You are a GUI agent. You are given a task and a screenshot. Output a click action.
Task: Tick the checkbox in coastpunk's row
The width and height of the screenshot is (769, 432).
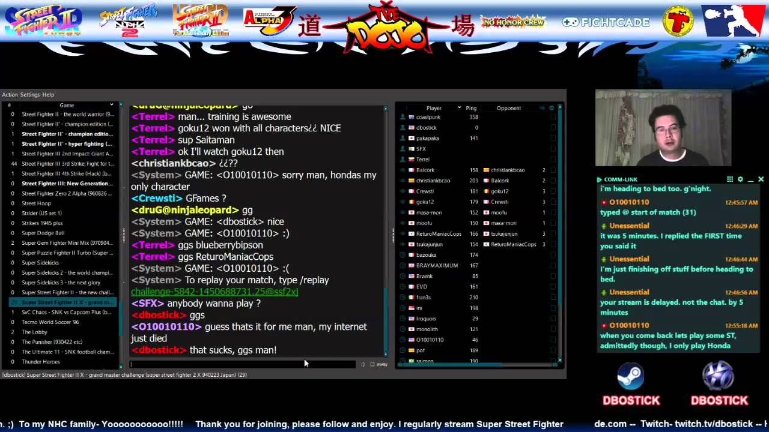553,117
